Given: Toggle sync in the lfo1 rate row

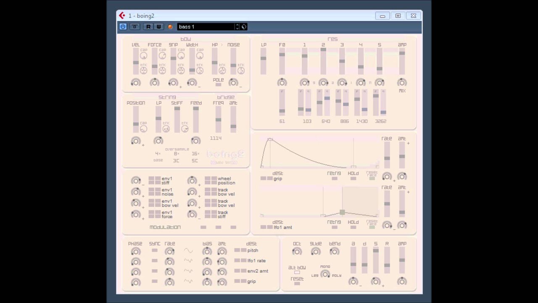Looking at the screenshot, I should coord(155,261).
